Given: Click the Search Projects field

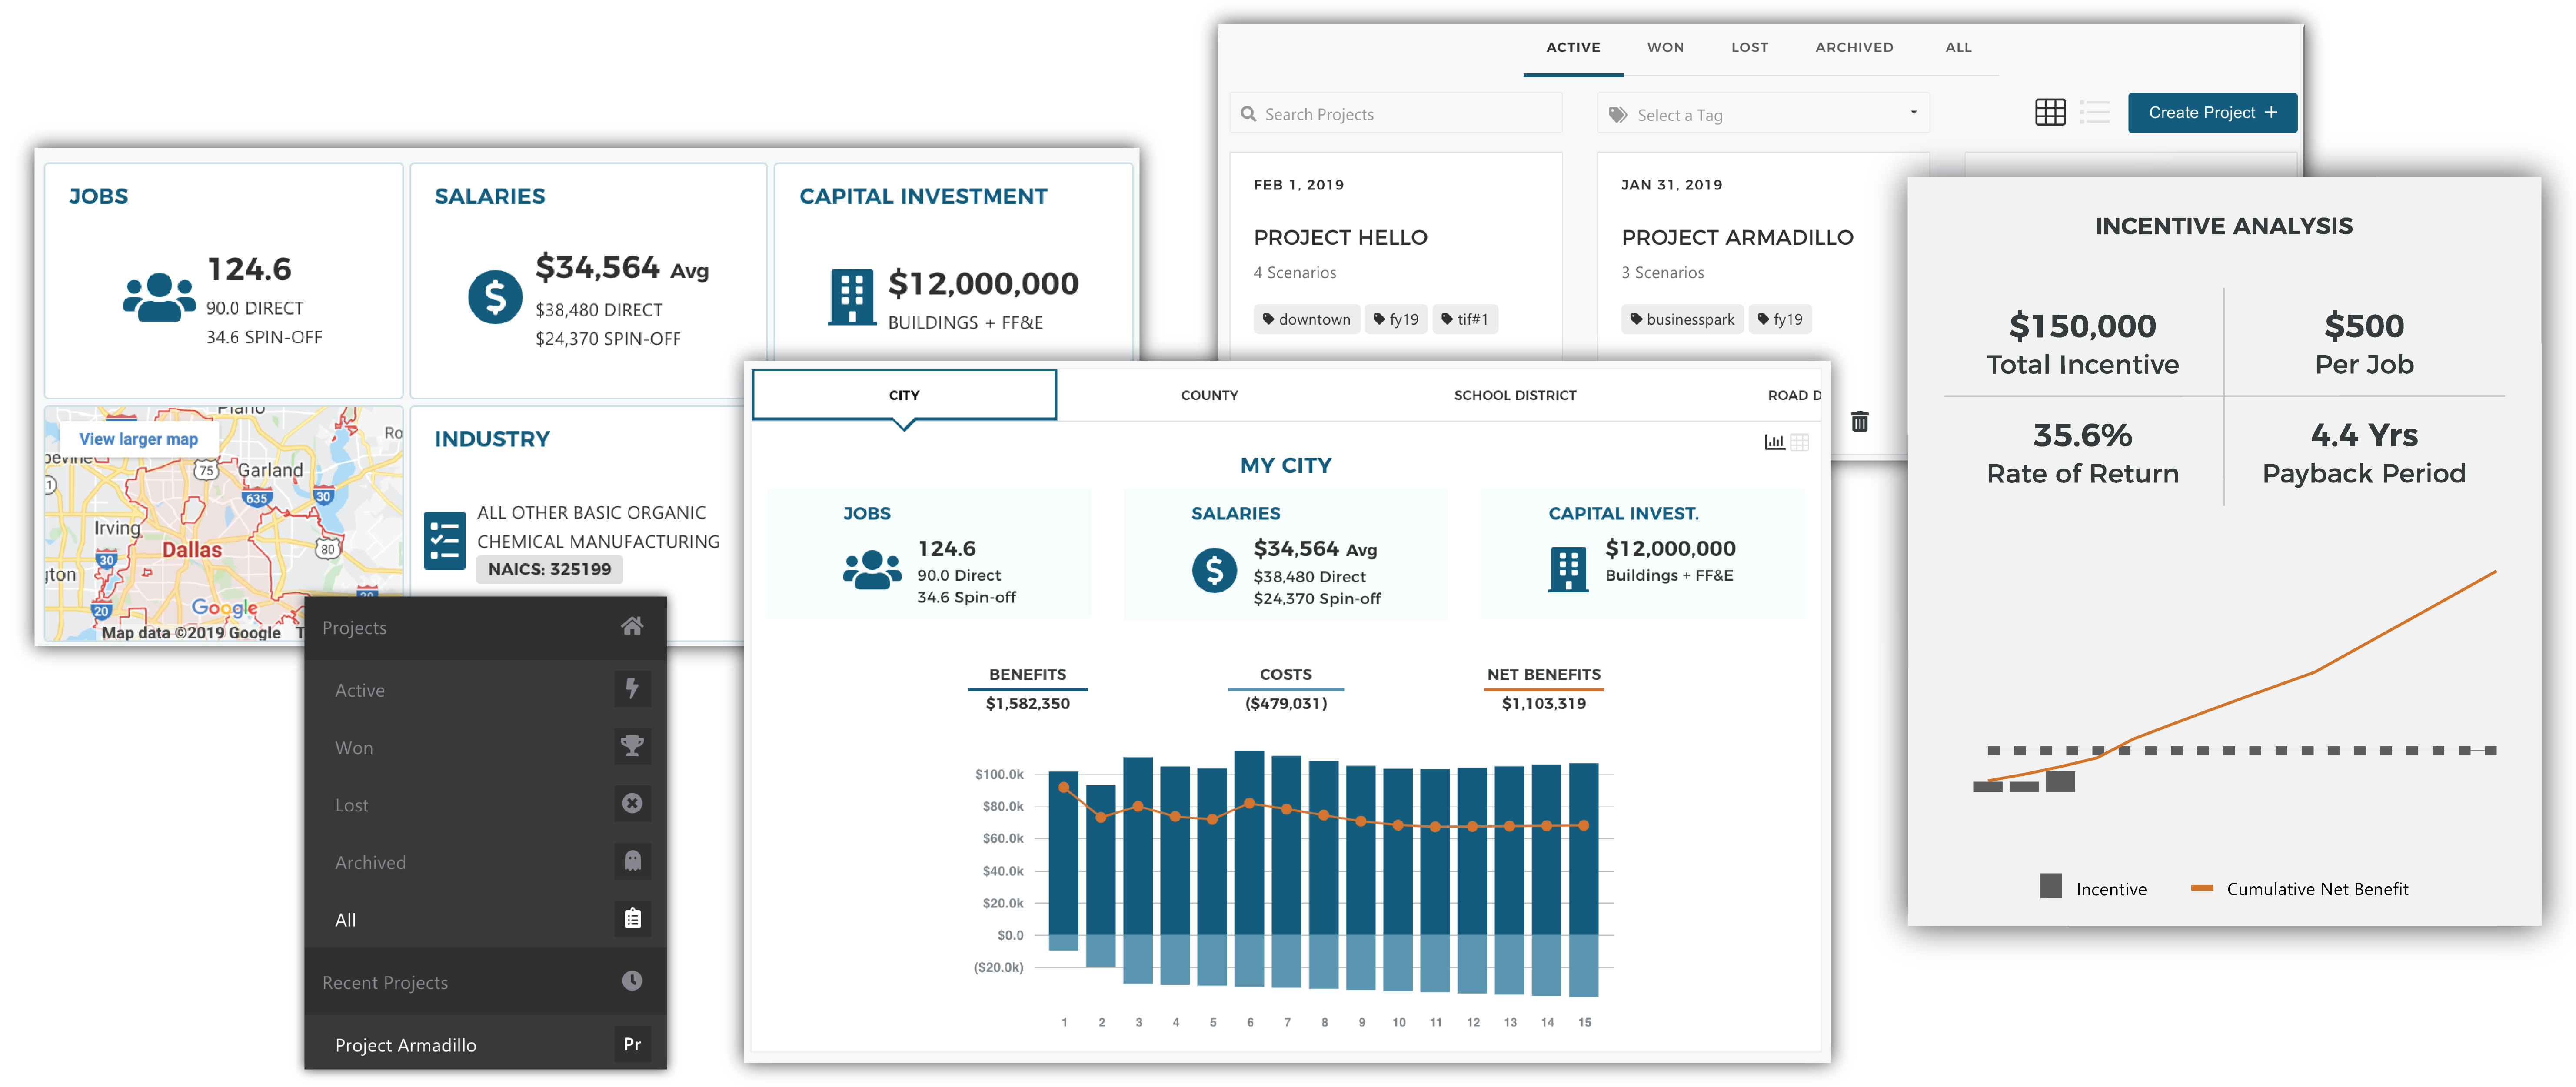Looking at the screenshot, I should 1395,114.
